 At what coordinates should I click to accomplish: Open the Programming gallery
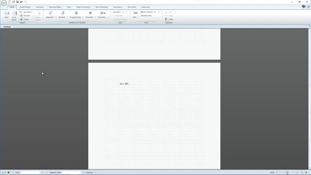[75, 15]
